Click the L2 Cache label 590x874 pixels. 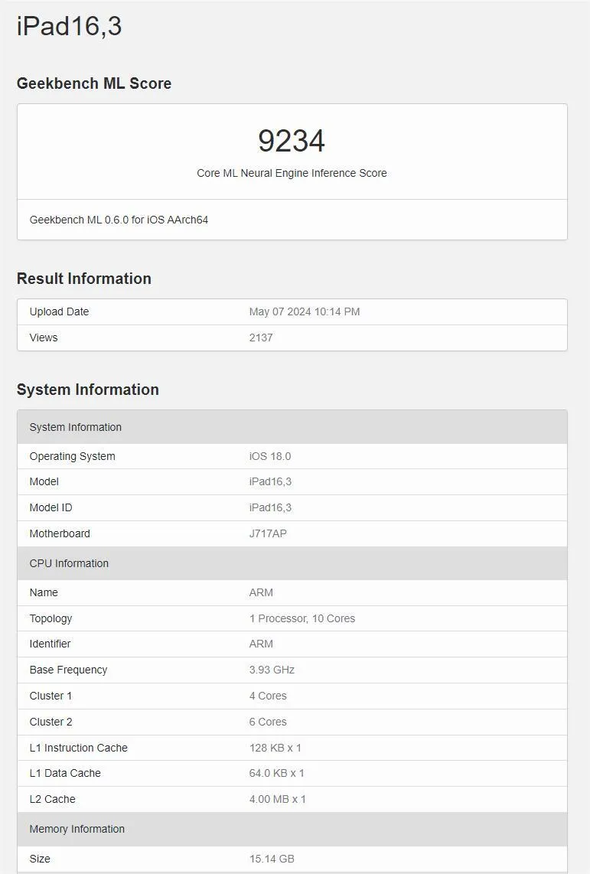(x=52, y=799)
